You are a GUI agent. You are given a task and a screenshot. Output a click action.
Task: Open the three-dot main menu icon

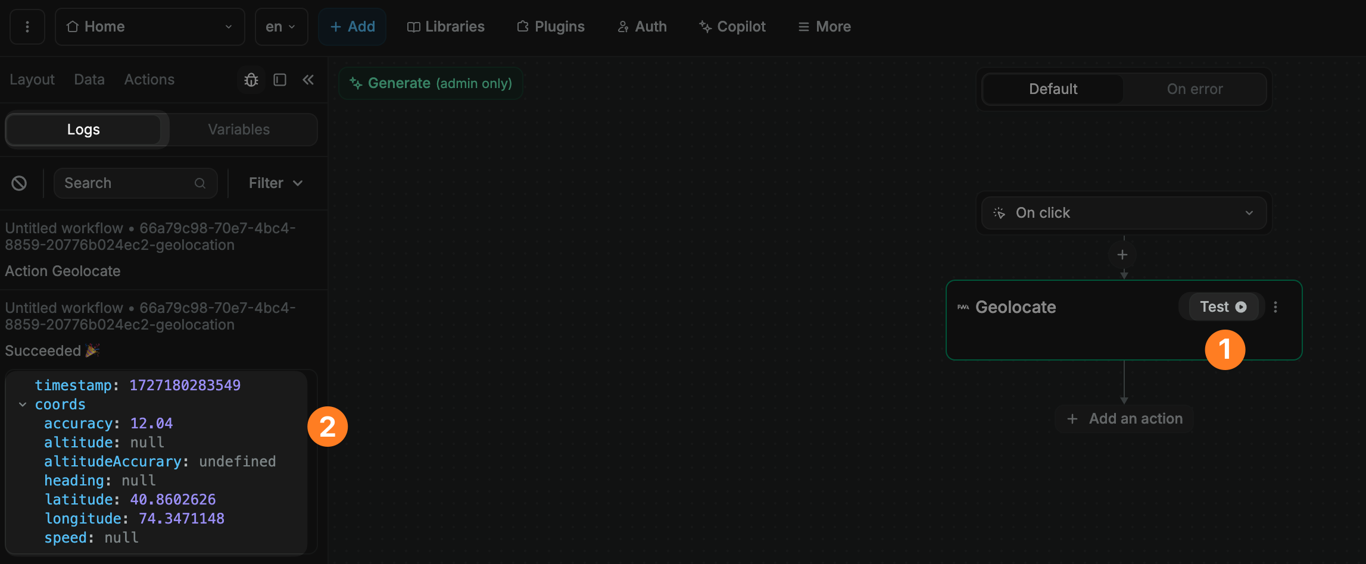[27, 27]
